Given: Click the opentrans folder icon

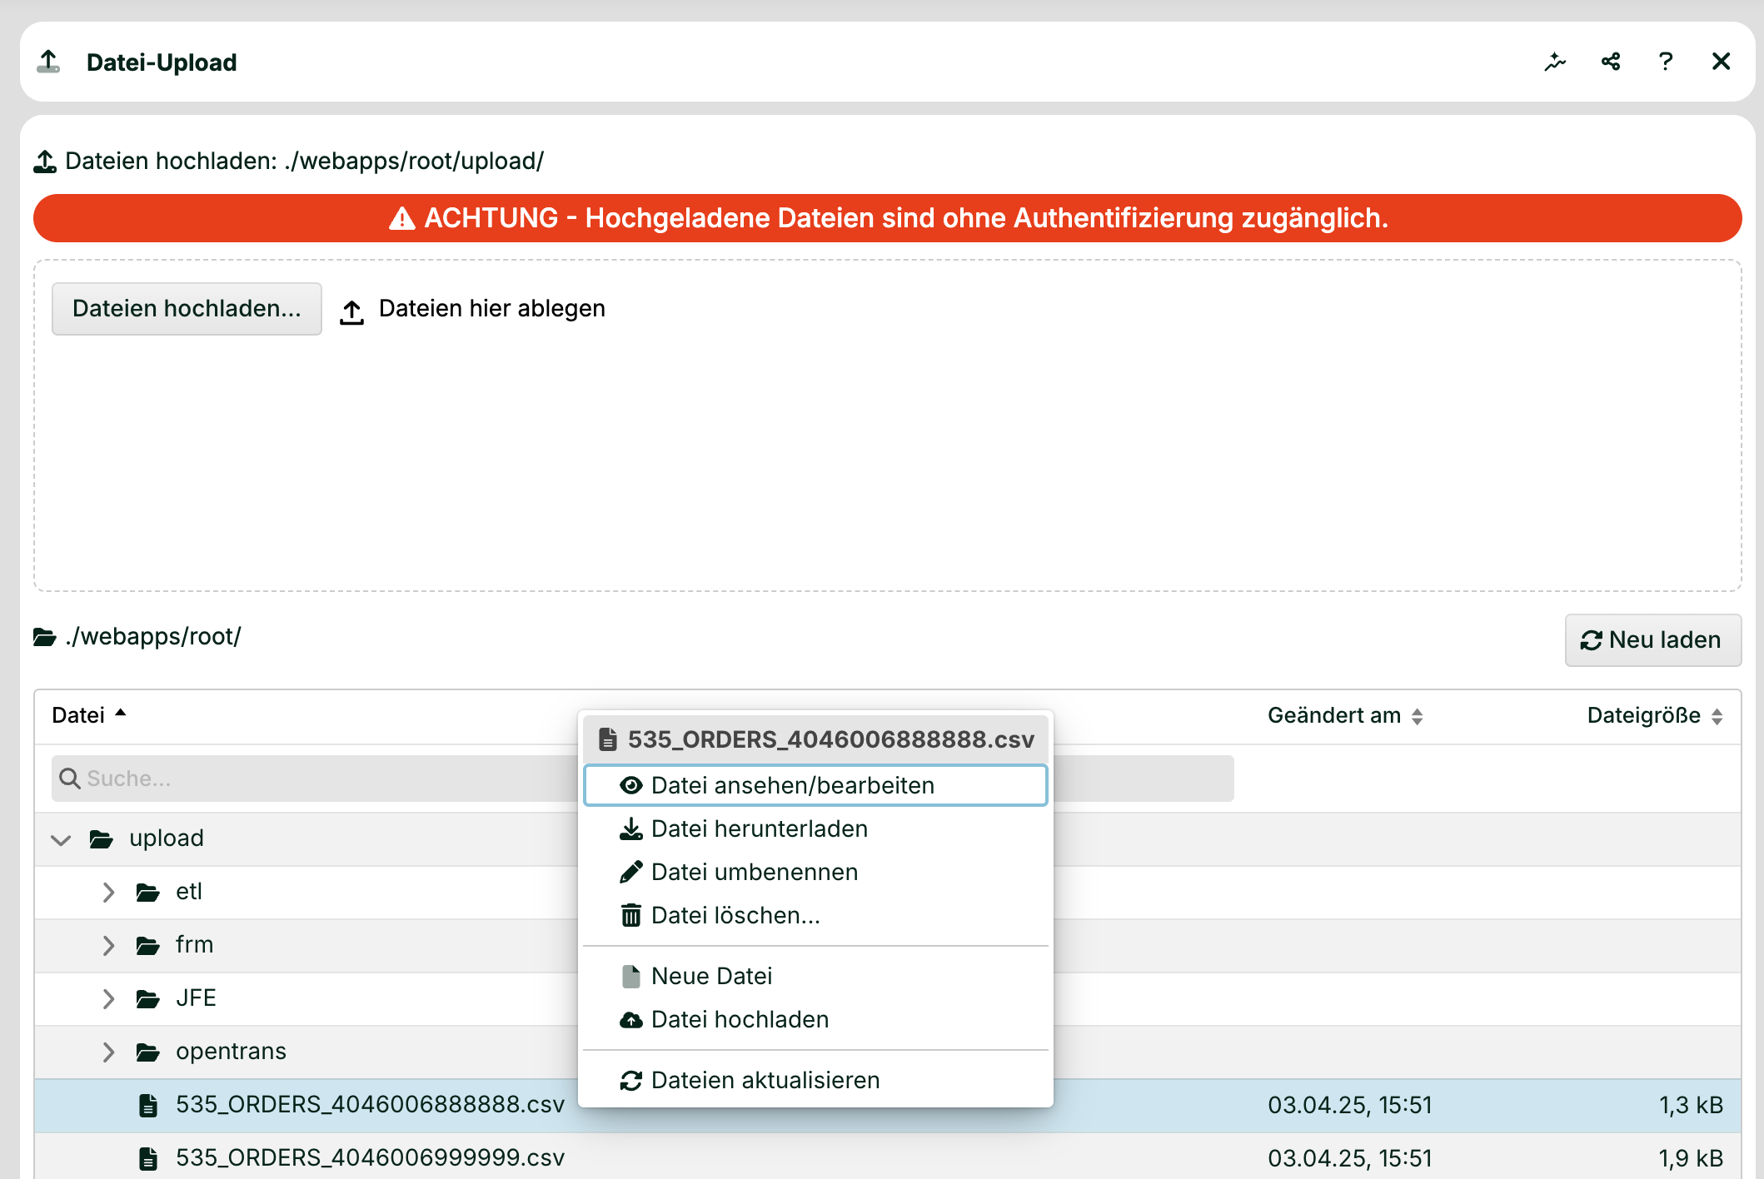Looking at the screenshot, I should pyautogui.click(x=148, y=1052).
